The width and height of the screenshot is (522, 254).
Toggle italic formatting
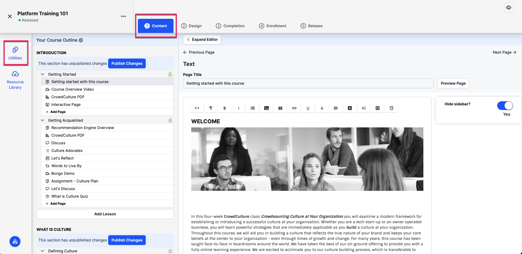(x=239, y=108)
